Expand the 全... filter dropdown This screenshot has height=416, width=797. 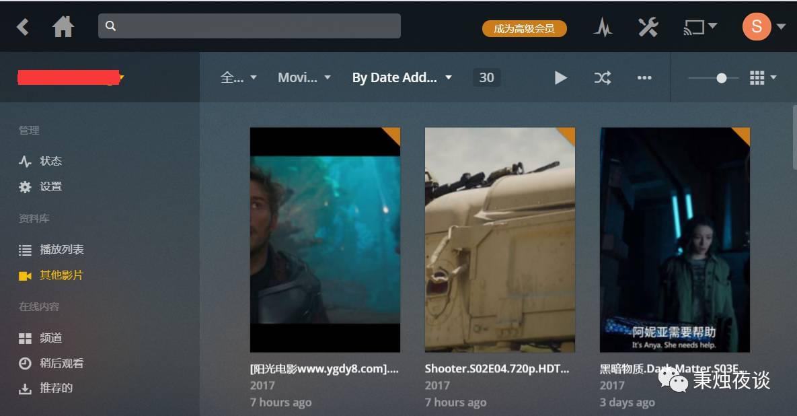tap(239, 78)
